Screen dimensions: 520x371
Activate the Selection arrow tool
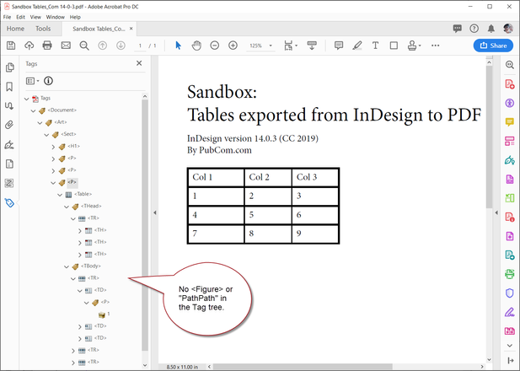[178, 46]
